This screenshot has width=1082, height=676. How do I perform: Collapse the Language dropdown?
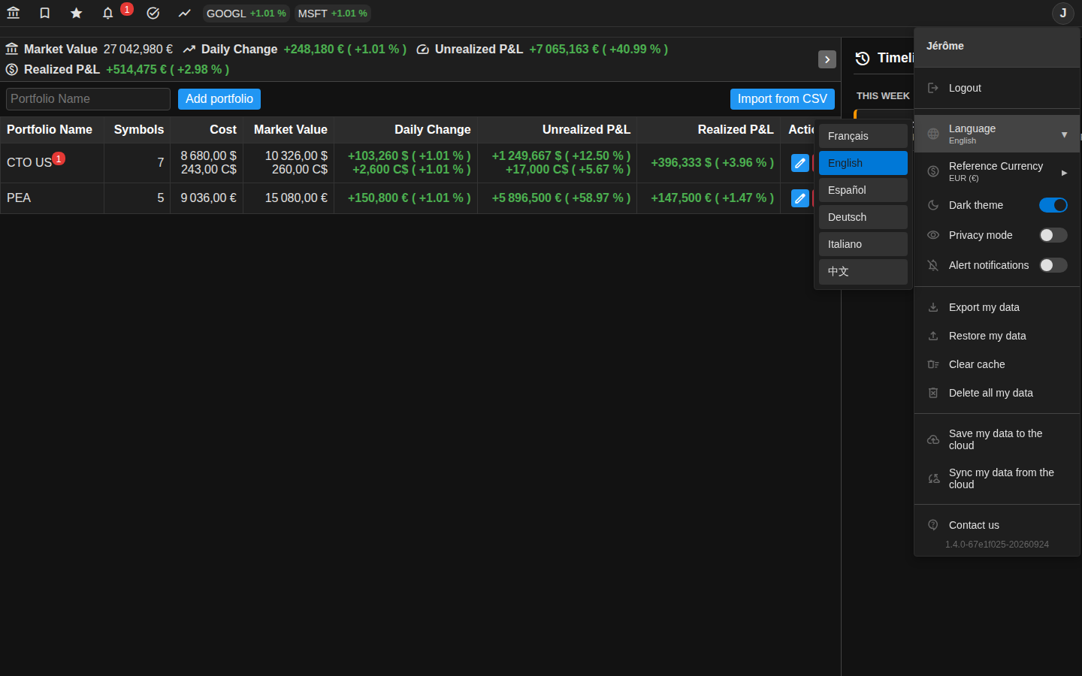pos(997,134)
